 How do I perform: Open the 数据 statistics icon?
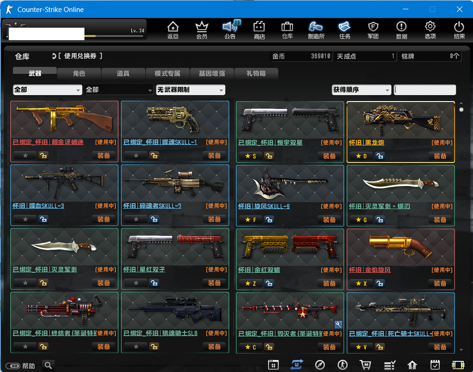pos(401,30)
